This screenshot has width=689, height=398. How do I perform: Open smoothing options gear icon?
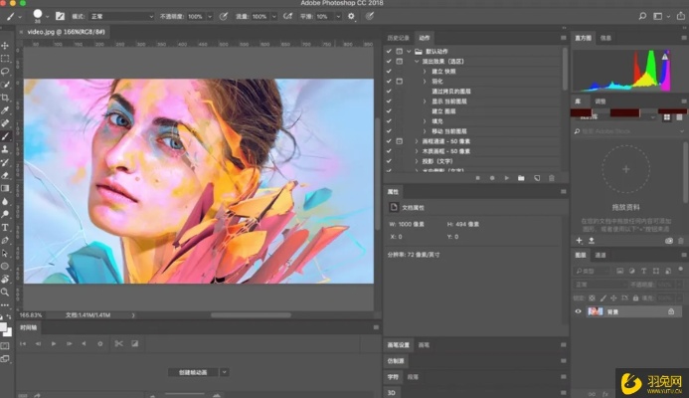click(351, 16)
